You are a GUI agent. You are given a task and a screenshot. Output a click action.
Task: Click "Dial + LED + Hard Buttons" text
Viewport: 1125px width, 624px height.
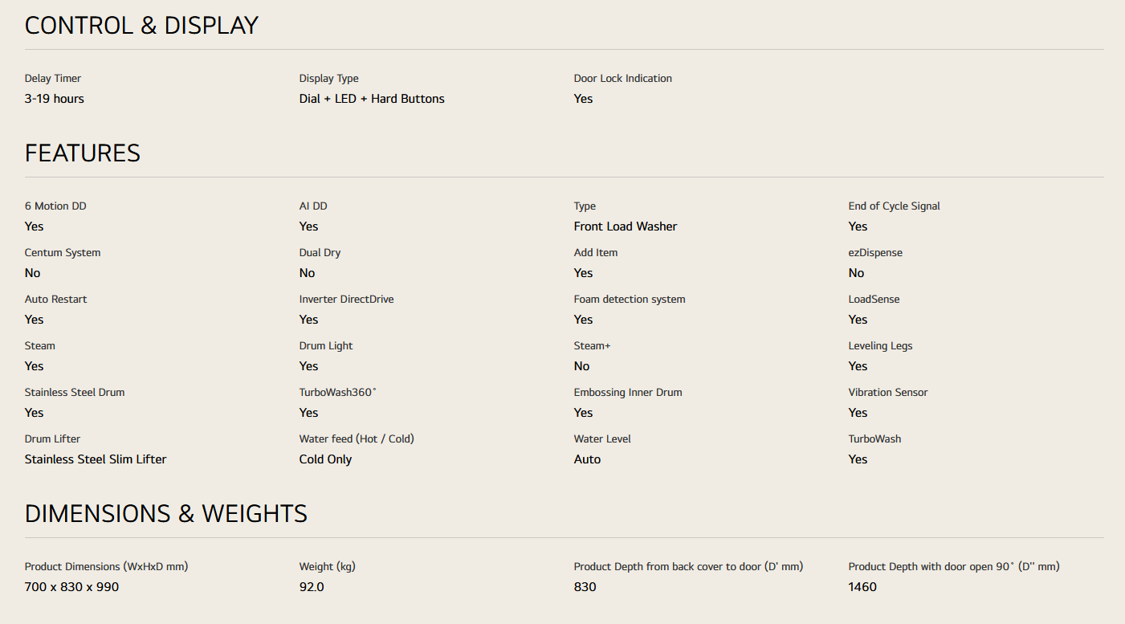(372, 99)
